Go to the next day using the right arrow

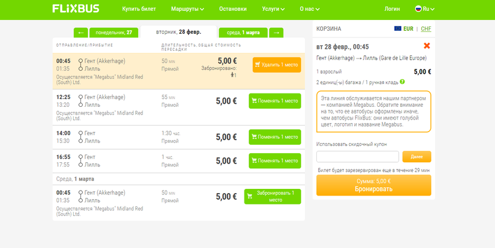click(276, 33)
